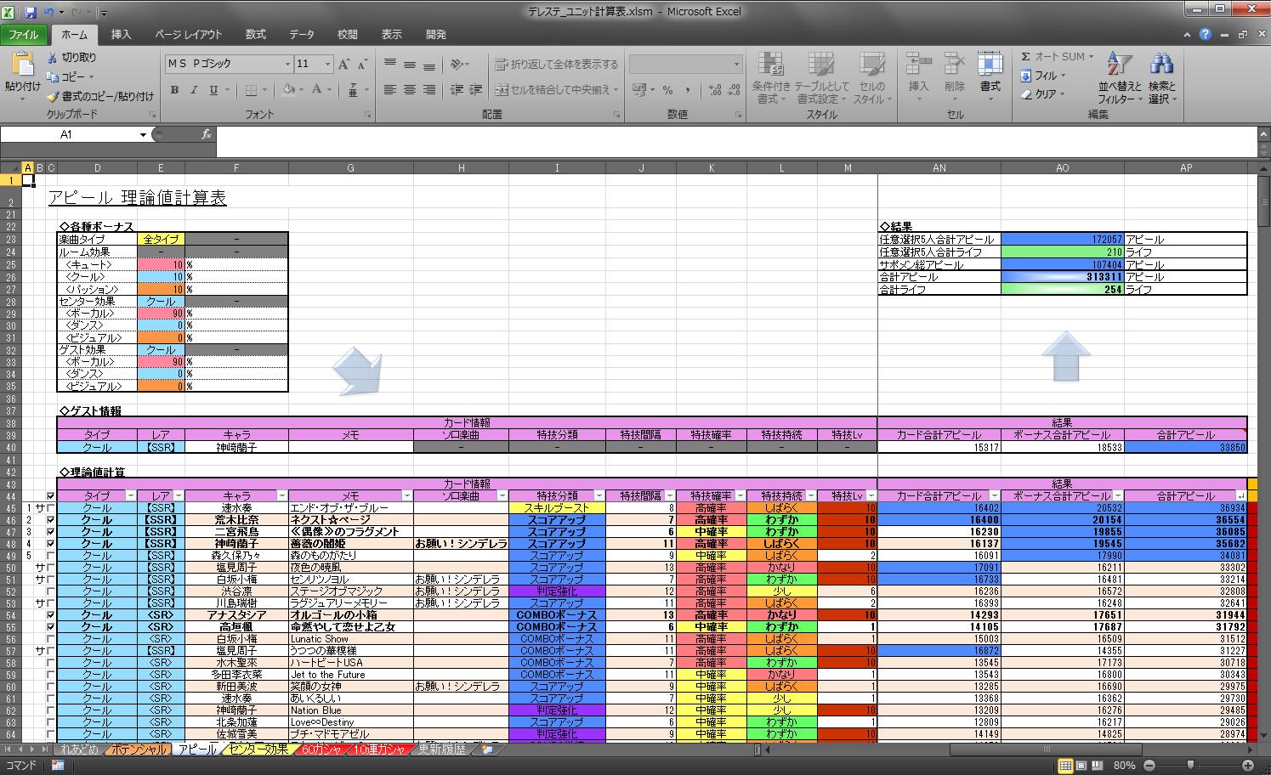
Task: Click the Fill Color paint bucket icon
Action: click(289, 90)
